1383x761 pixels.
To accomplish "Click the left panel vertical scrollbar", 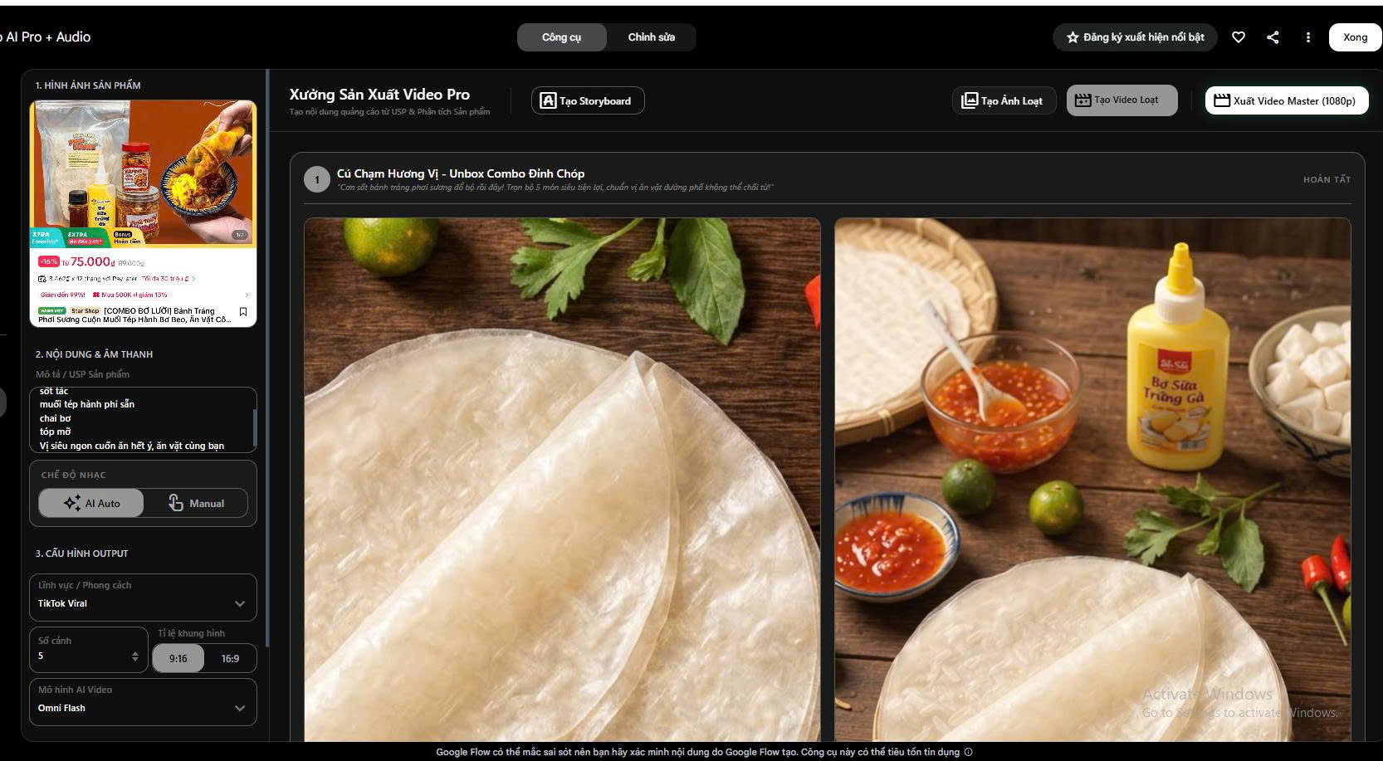I will 267,357.
